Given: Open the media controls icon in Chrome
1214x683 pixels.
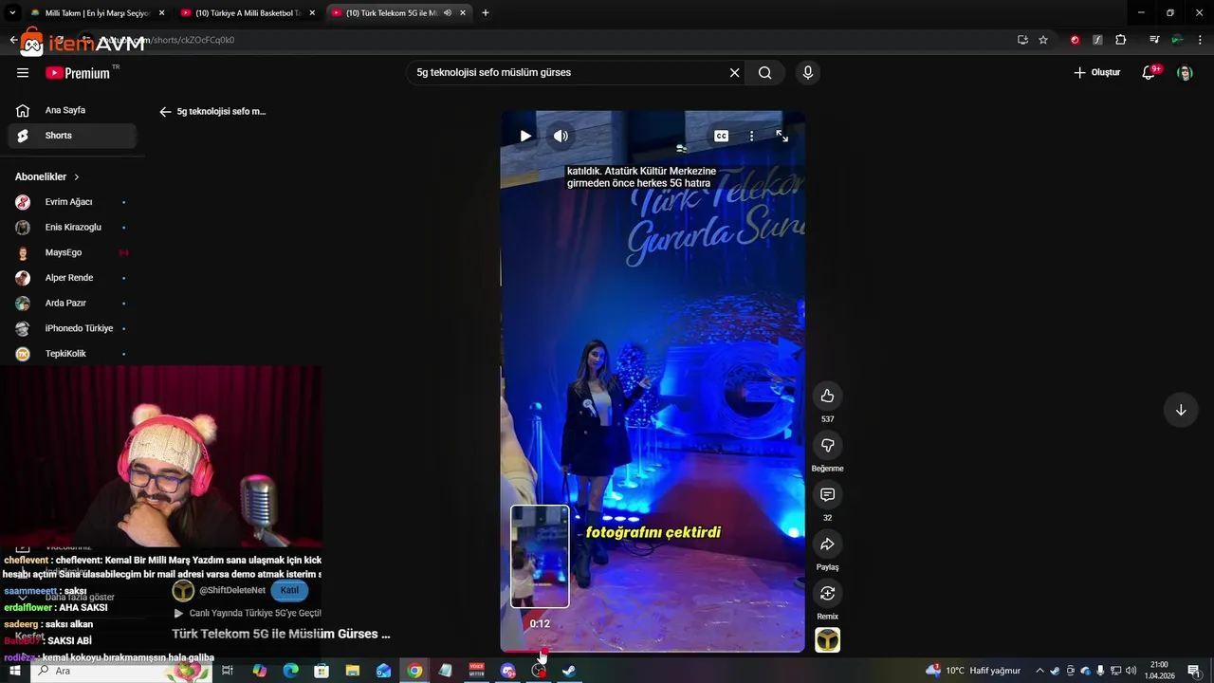Looking at the screenshot, I should 1154,40.
